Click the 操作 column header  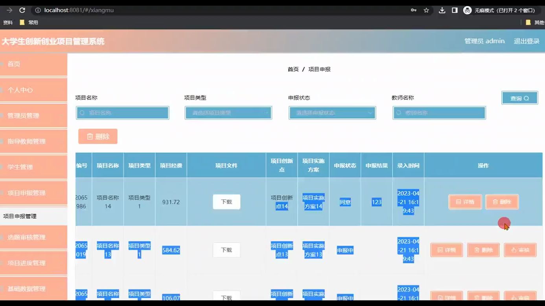(483, 166)
